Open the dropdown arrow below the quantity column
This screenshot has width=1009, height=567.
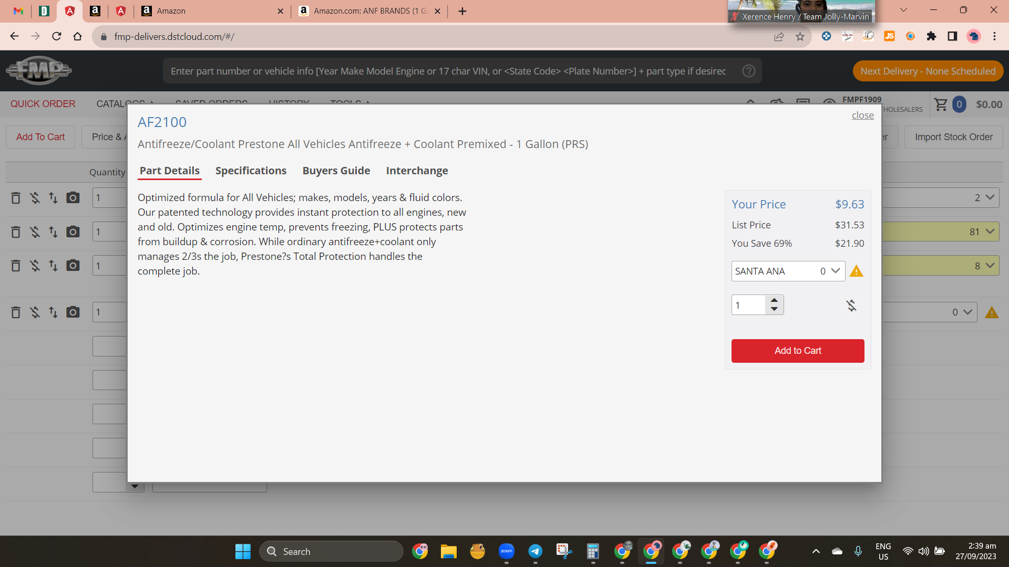[135, 487]
